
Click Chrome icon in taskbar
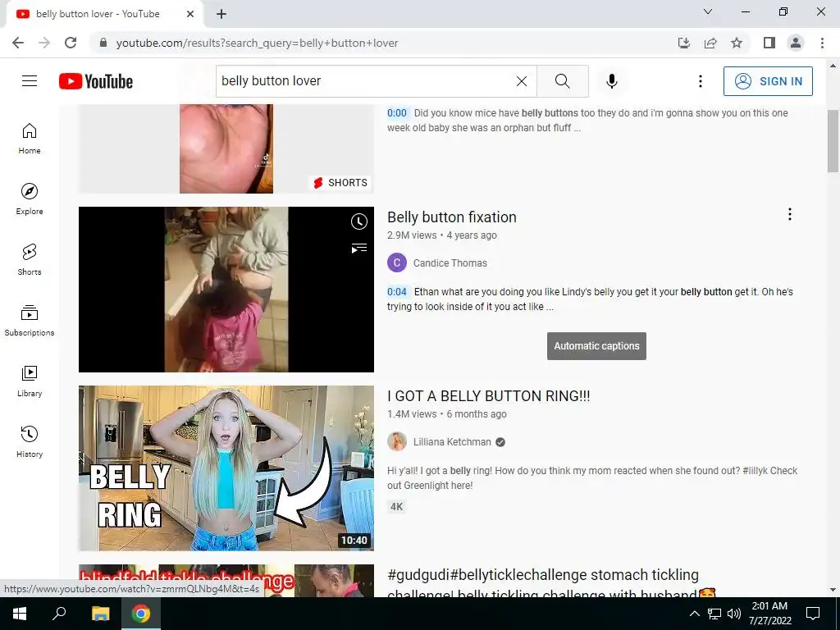tap(141, 614)
